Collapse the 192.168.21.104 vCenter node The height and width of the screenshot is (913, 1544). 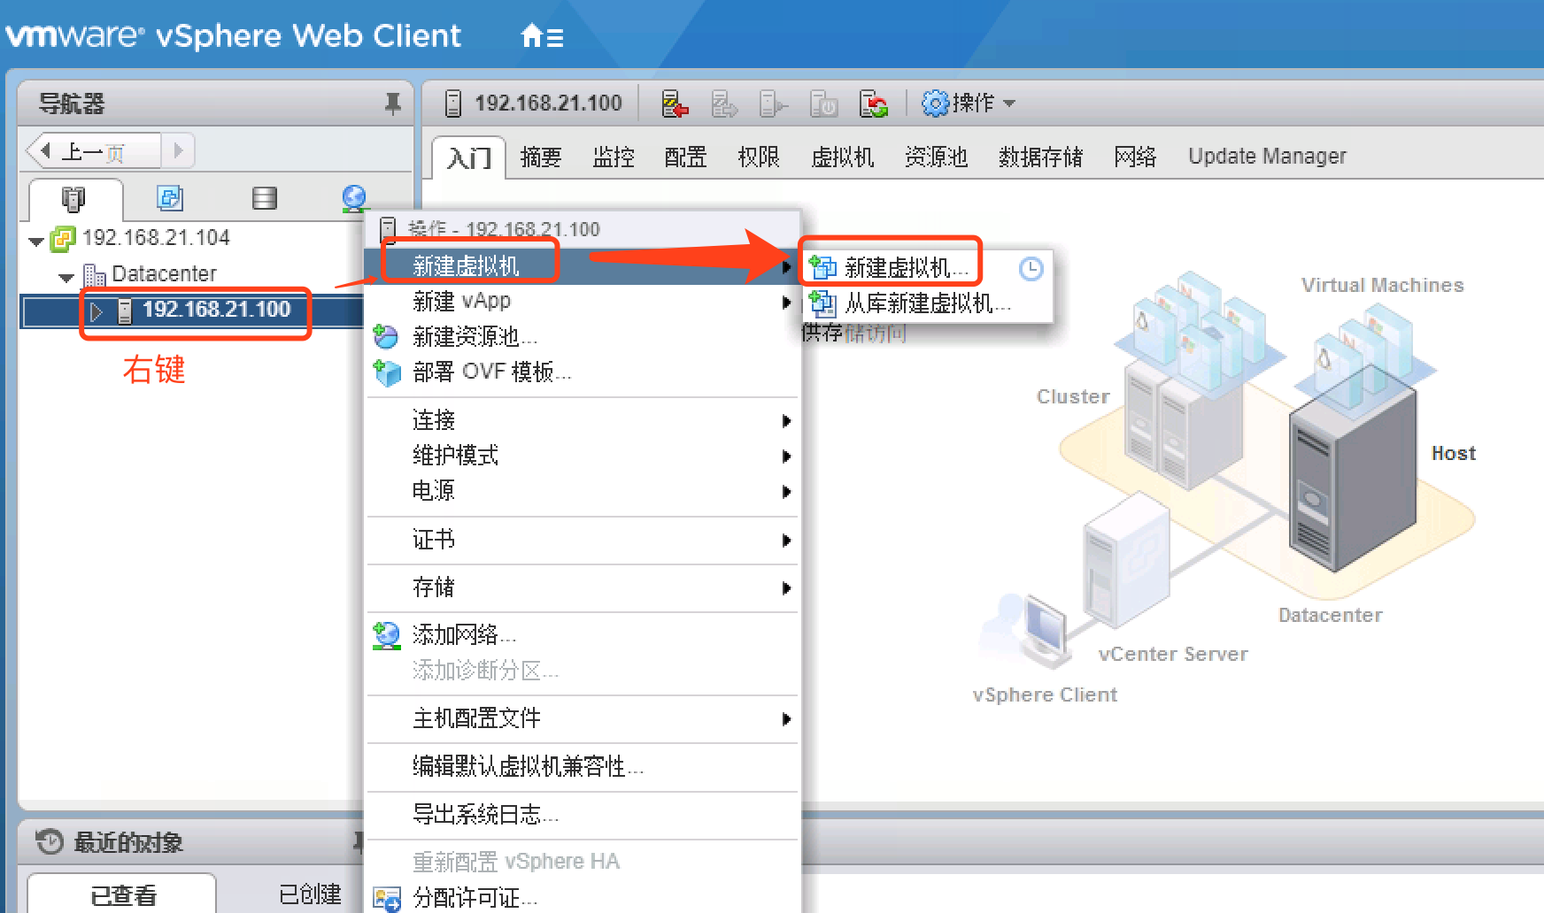36,241
